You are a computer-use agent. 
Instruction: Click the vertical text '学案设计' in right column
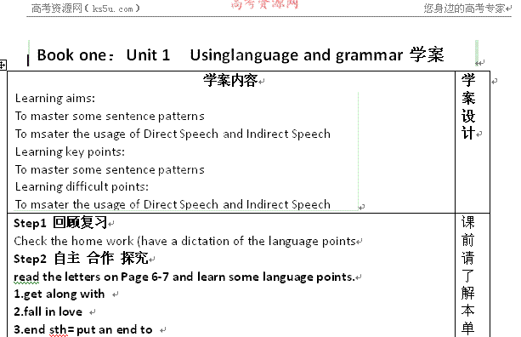point(468,106)
